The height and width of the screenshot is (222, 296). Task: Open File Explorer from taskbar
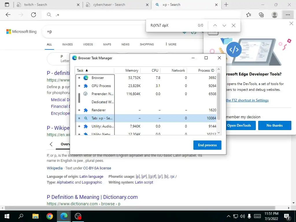tap(35, 216)
